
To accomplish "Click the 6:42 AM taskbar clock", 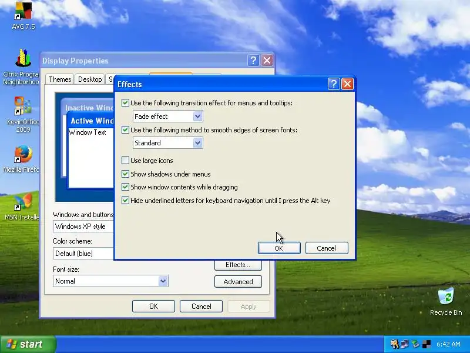I will tap(448, 344).
